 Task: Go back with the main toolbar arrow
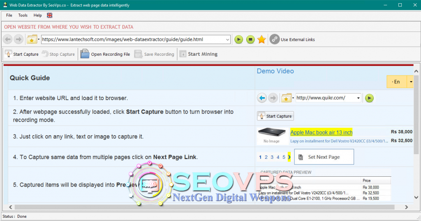(x=8, y=39)
